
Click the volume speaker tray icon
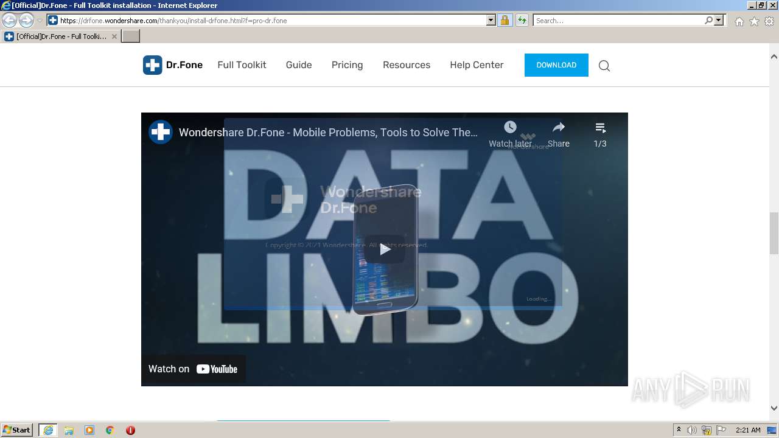click(x=692, y=430)
